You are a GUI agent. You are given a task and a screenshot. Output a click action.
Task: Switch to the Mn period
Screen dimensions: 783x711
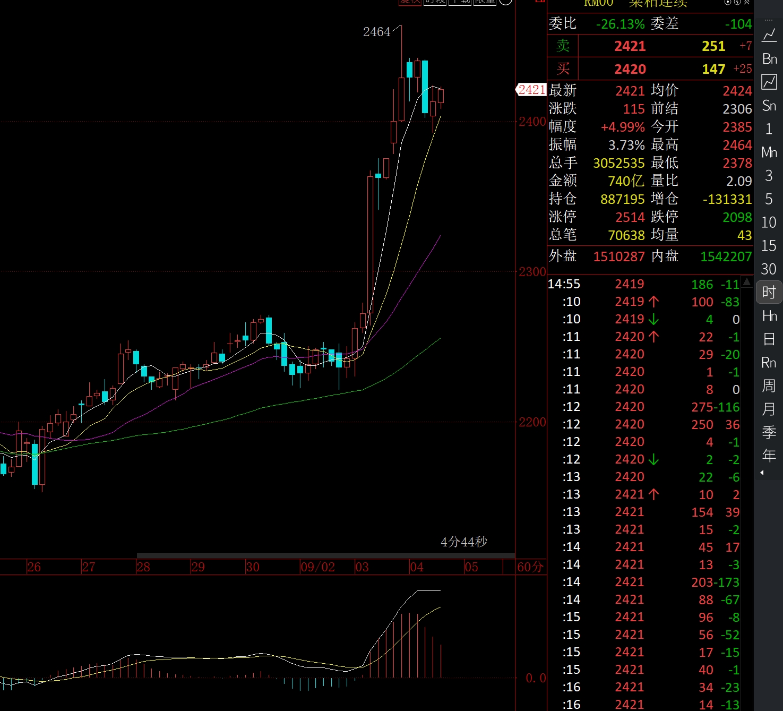pyautogui.click(x=769, y=152)
